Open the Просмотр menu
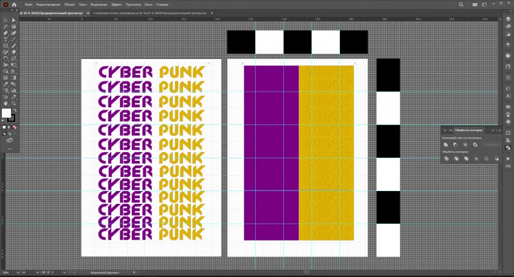Screen dimensions: 514x277 (x=134, y=4)
